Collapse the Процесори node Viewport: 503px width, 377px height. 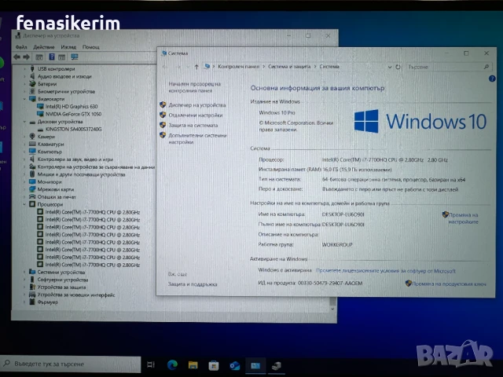click(x=24, y=204)
